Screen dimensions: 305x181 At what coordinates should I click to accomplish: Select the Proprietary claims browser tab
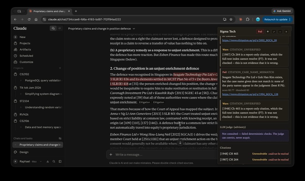(x=50, y=11)
